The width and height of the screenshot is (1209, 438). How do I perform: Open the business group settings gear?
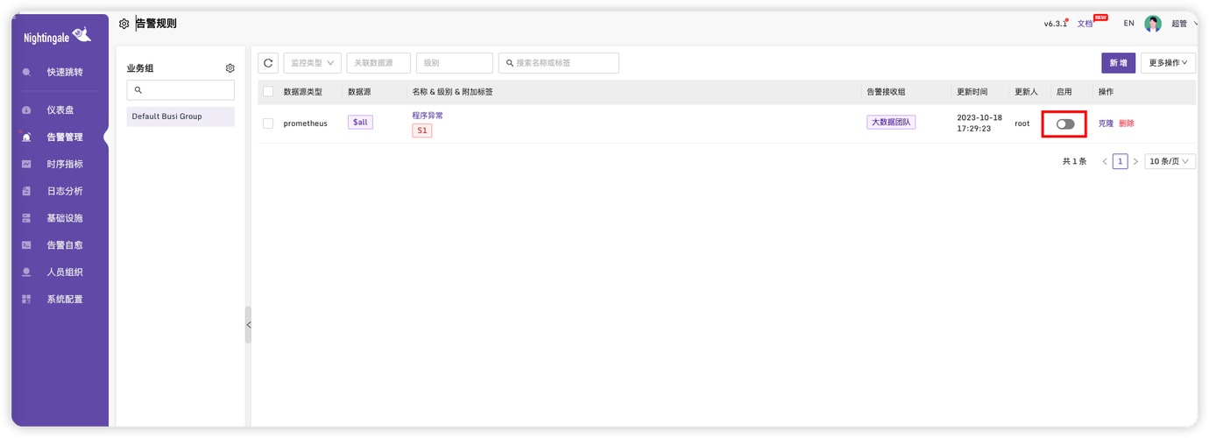(230, 68)
